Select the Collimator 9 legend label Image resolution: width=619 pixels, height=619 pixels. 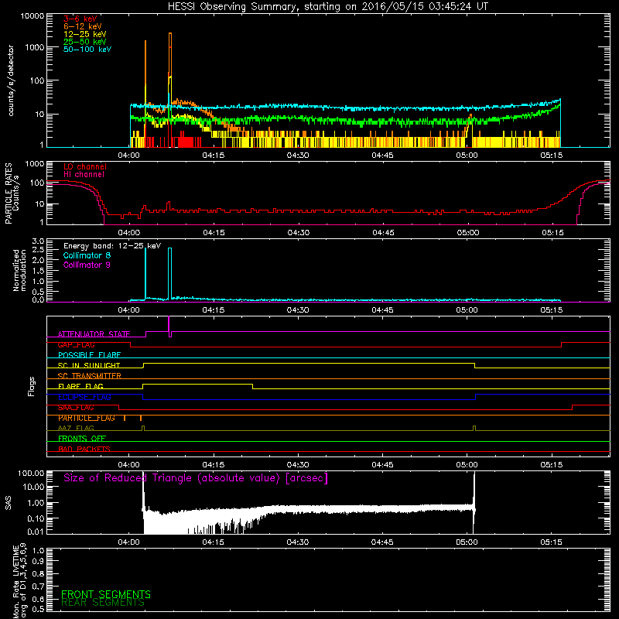point(87,265)
